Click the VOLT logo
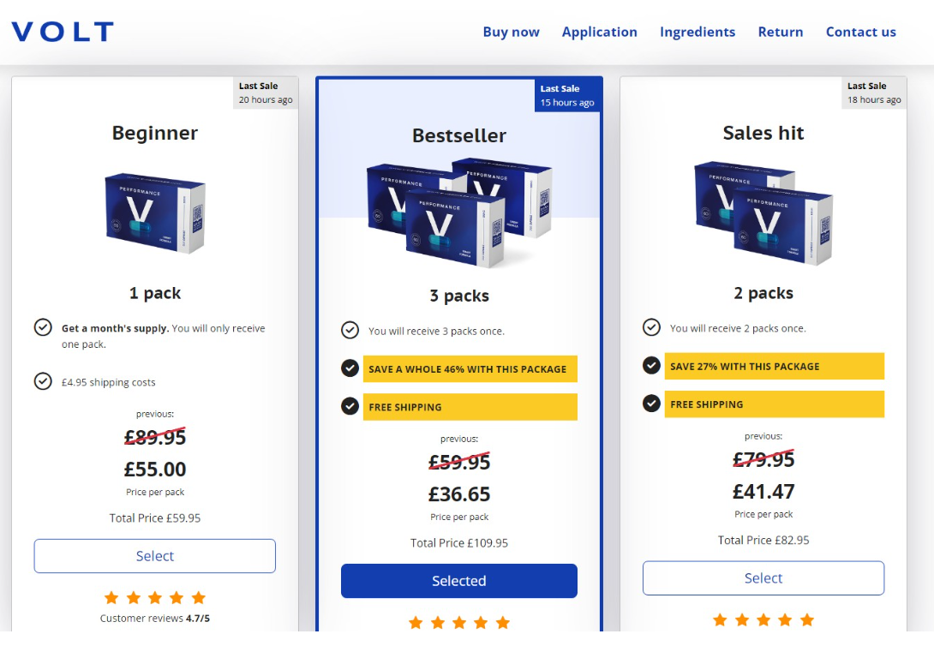The image size is (934, 652). (62, 30)
